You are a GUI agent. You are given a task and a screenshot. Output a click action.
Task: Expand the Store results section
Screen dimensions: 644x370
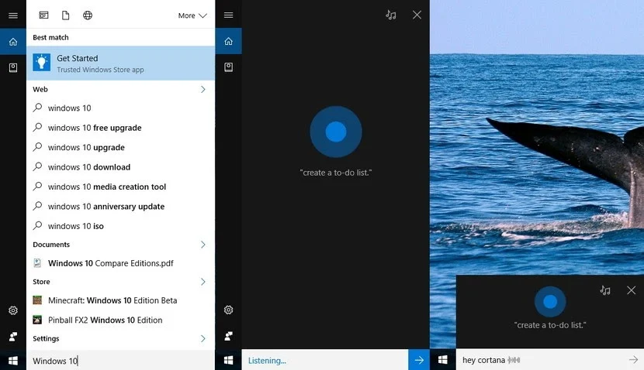[x=203, y=282]
